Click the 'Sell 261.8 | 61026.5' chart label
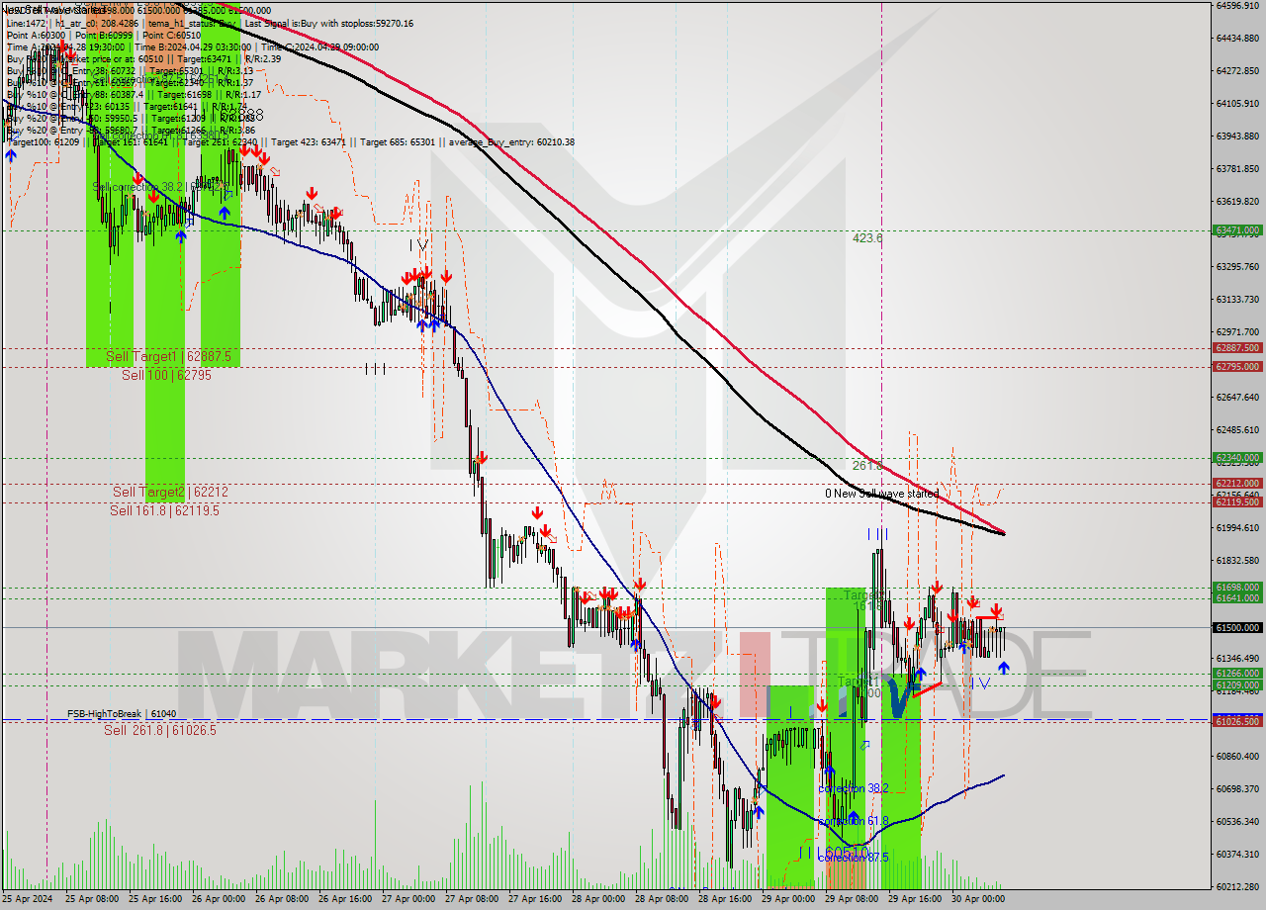Screen dimensions: 1266x910 pyautogui.click(x=160, y=730)
